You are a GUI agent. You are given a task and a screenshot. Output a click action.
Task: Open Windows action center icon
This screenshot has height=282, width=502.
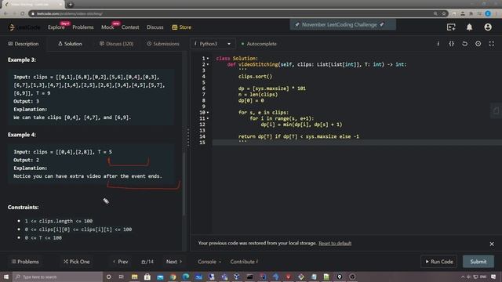pos(493,277)
